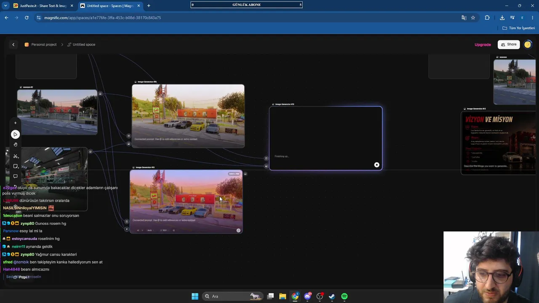Select the pointer cursor tool
This screenshot has width=539, height=303.
point(15,134)
